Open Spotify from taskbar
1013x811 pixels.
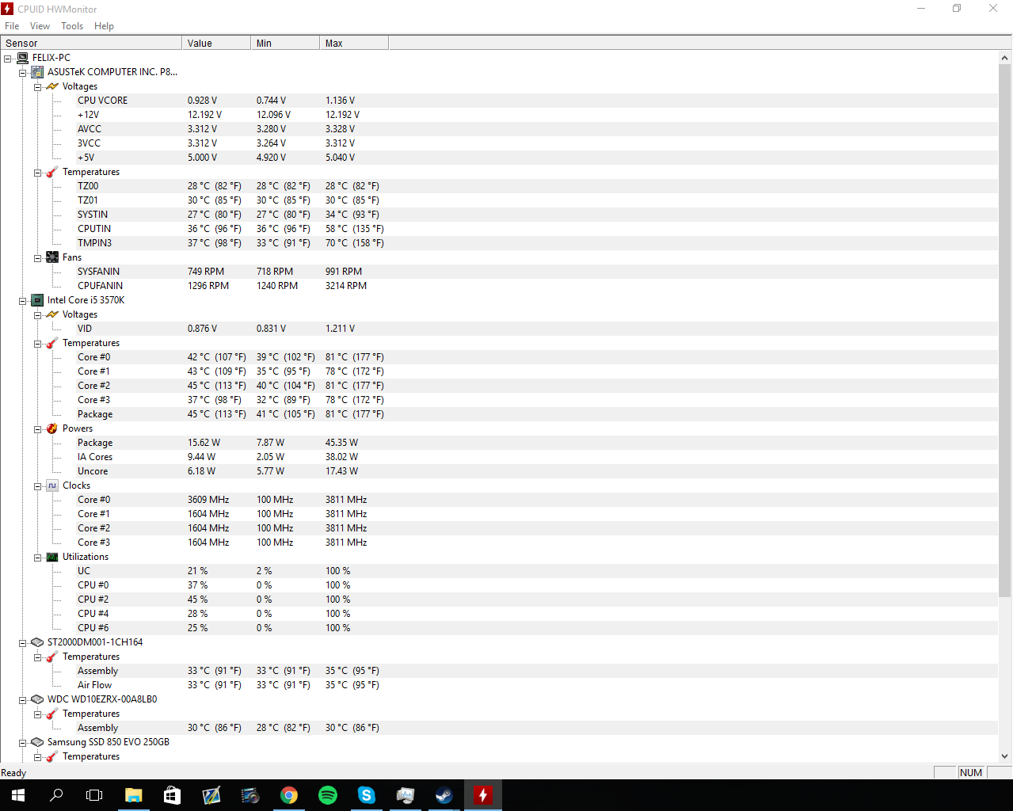click(x=328, y=795)
